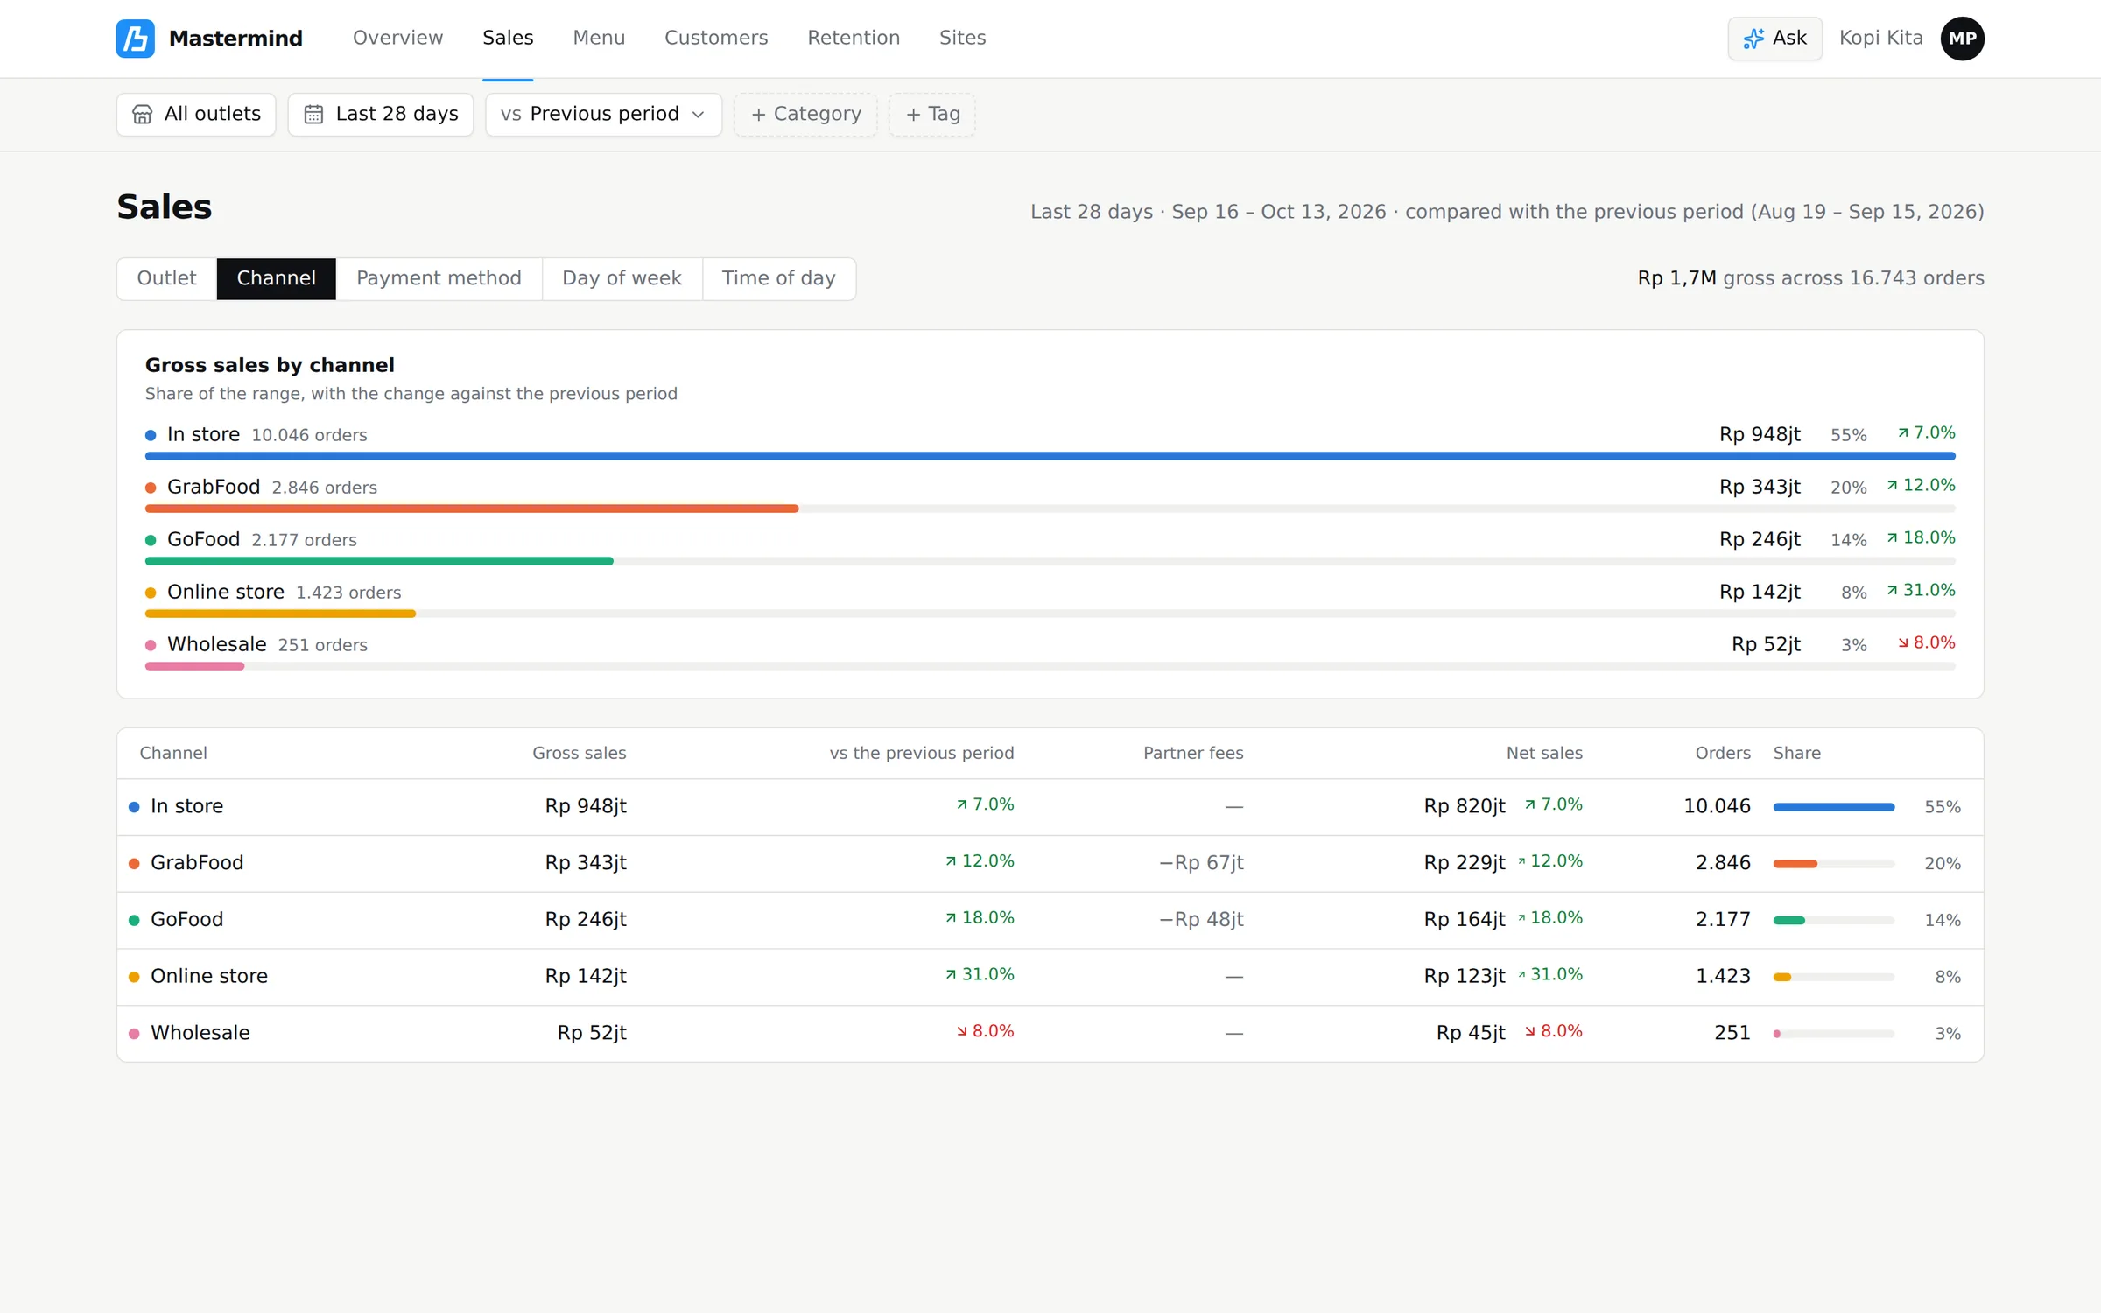The width and height of the screenshot is (2101, 1313).
Task: Click the down arrow beside Wholesale 8.0% in chart
Action: (x=1903, y=642)
